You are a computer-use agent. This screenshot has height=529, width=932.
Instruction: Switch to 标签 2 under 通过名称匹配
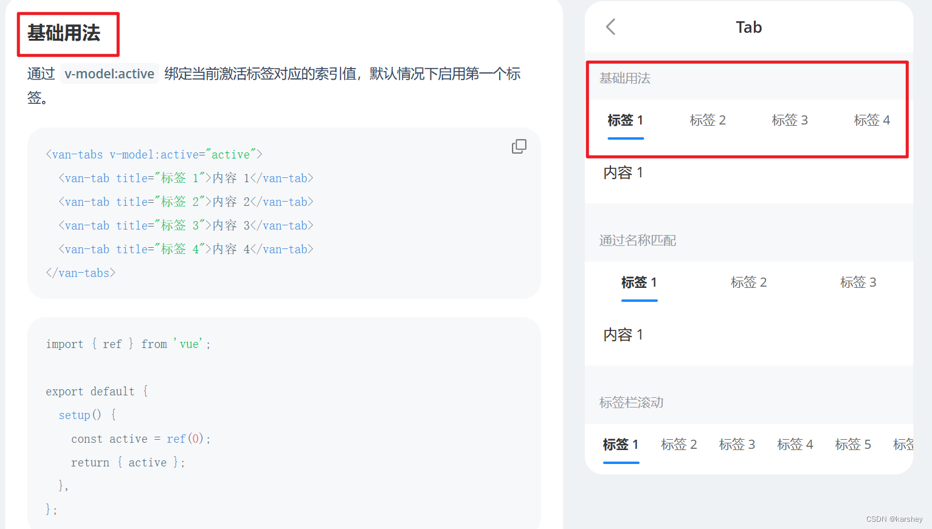(748, 282)
